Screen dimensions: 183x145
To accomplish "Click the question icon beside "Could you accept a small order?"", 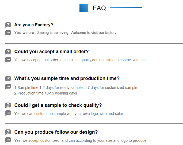I will 8,52.
